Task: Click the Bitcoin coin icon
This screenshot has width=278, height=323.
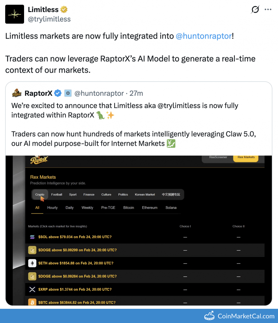Action: [x=32, y=302]
